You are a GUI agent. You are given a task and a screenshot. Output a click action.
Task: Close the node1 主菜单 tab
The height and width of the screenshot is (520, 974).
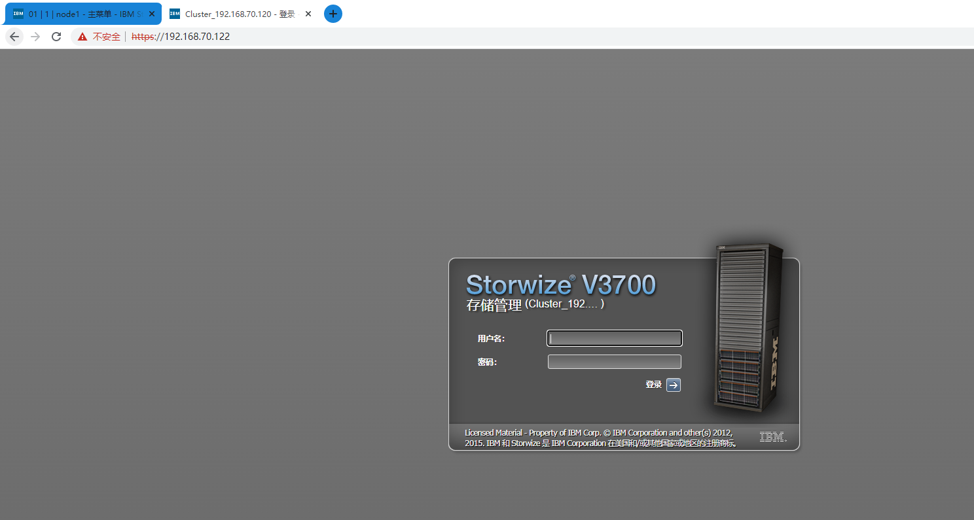point(152,14)
